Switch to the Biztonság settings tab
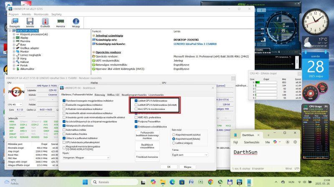 coord(100,95)
